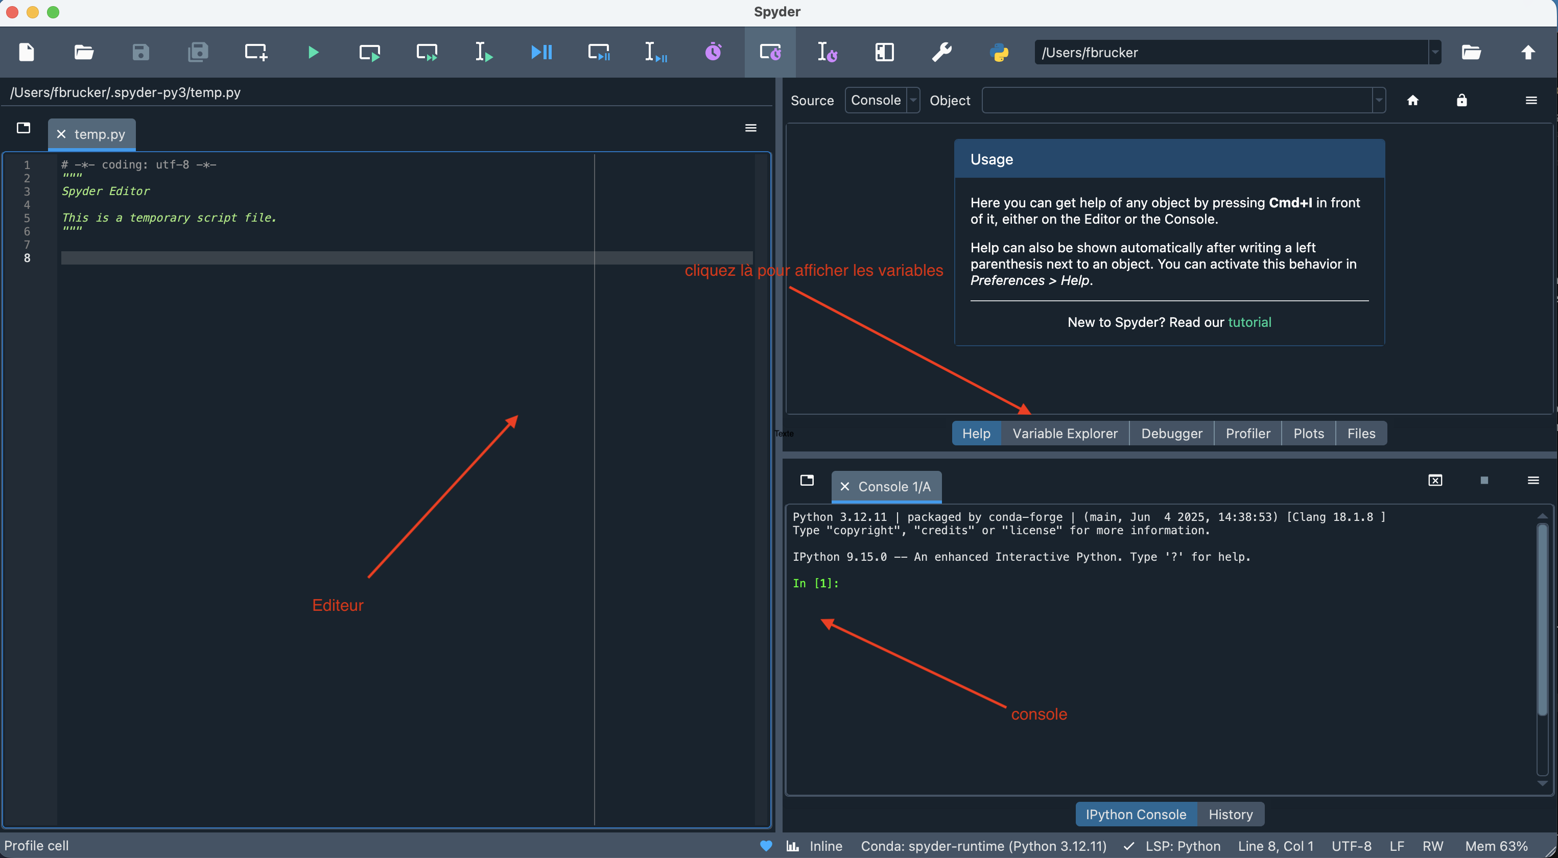The height and width of the screenshot is (858, 1558).
Task: Open the Debugger tab
Action: click(x=1171, y=434)
